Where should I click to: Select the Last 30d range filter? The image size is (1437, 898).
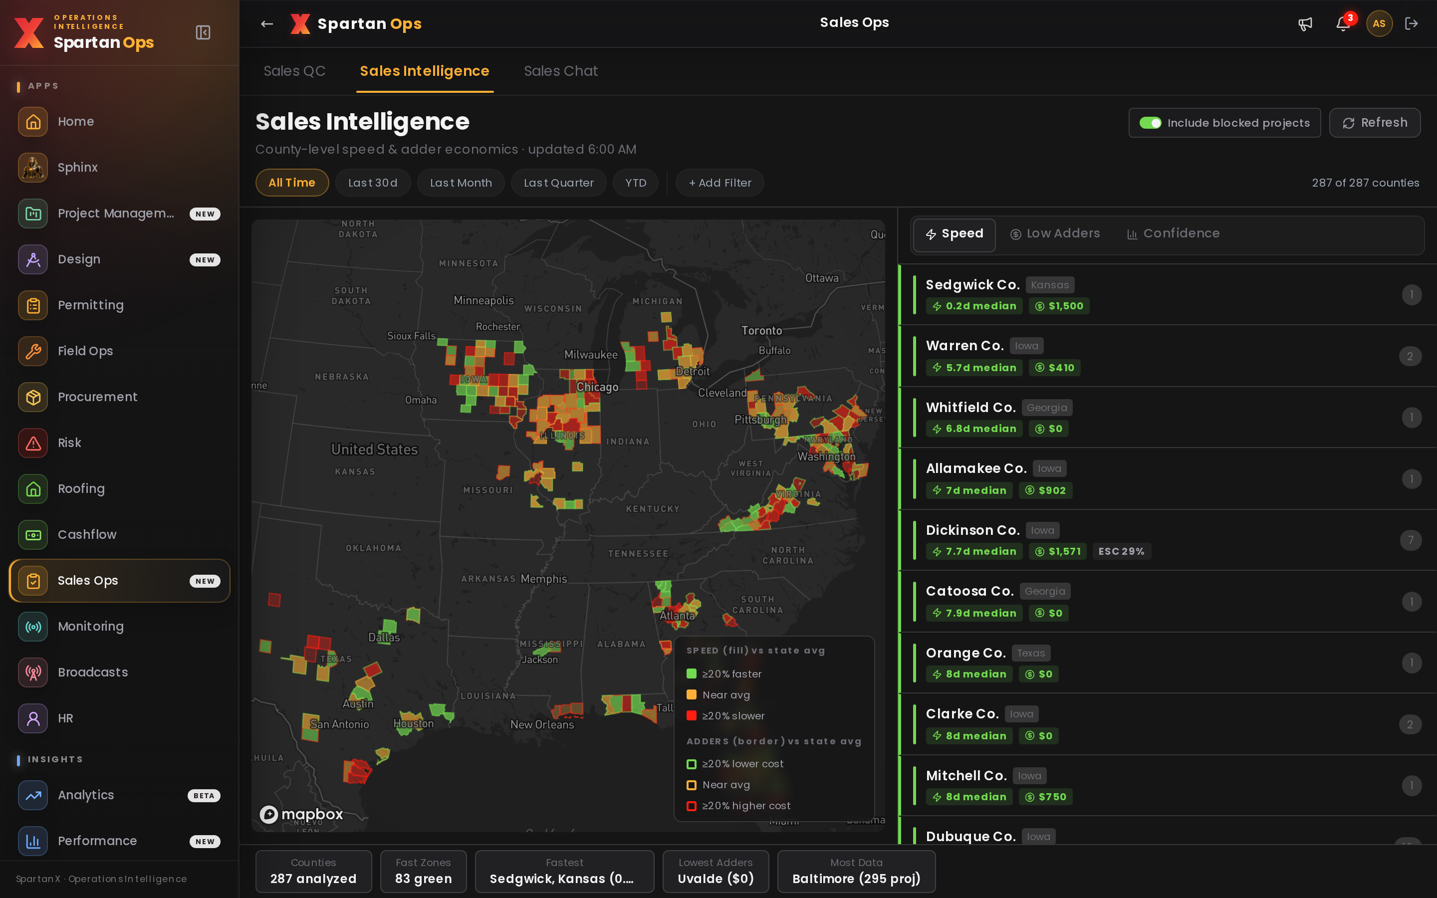pyautogui.click(x=373, y=183)
